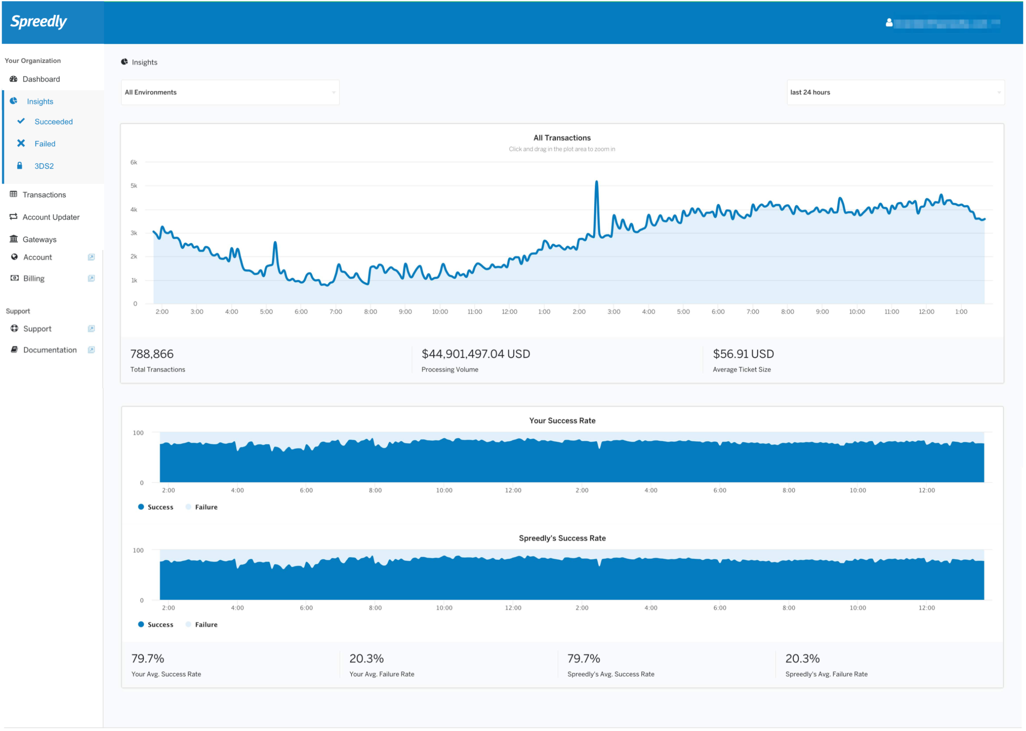Click the Account external link icon

click(x=92, y=258)
